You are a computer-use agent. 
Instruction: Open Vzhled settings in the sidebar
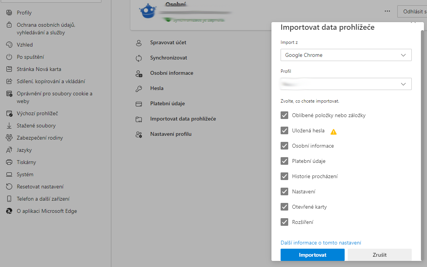[25, 45]
